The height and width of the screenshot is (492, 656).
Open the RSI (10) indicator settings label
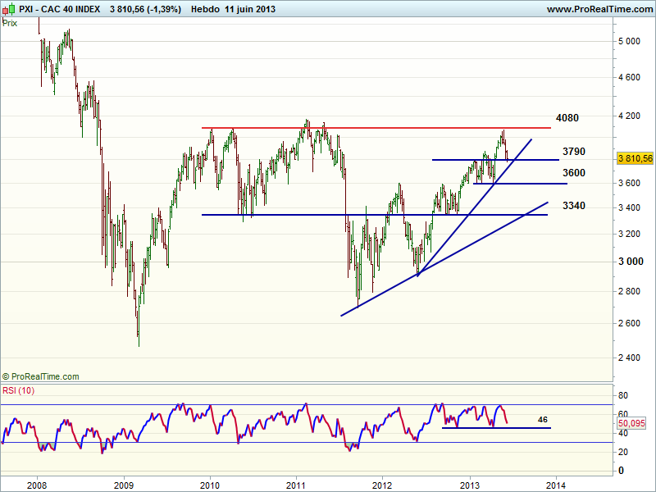pyautogui.click(x=17, y=390)
